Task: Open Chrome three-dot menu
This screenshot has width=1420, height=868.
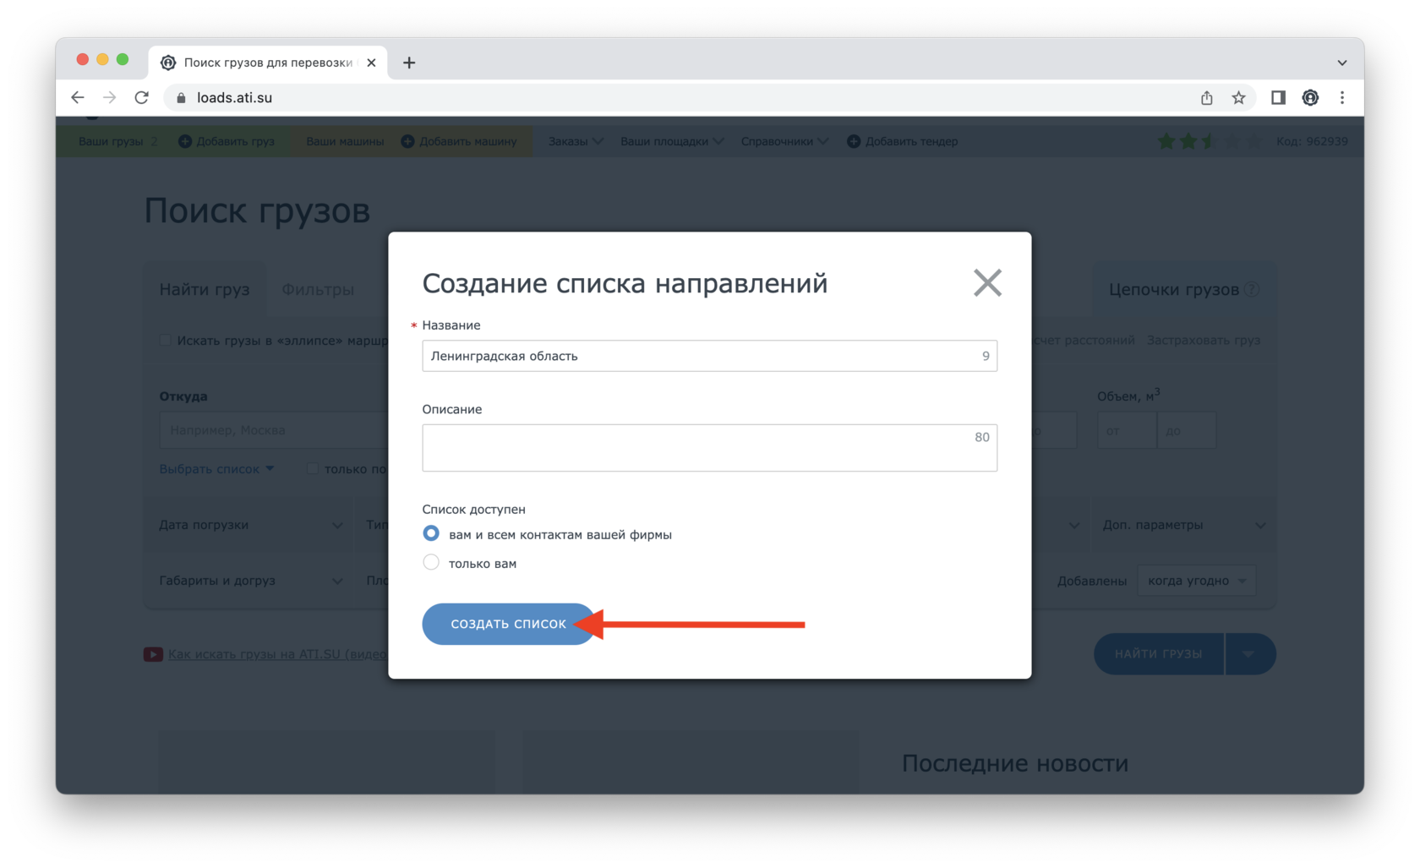Action: pos(1341,98)
